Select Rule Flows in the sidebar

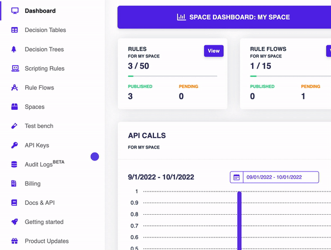40,88
